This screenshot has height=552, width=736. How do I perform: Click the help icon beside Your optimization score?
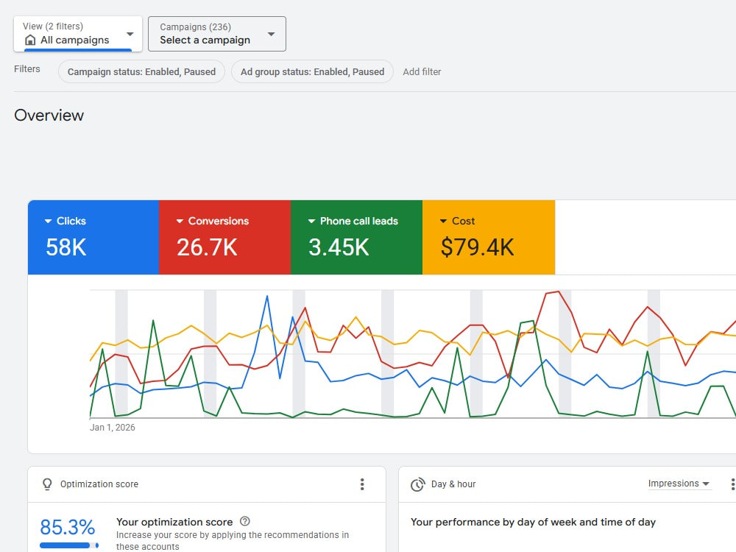(245, 521)
